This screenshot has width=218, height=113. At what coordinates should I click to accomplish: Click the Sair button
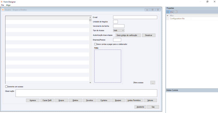tap(153, 107)
